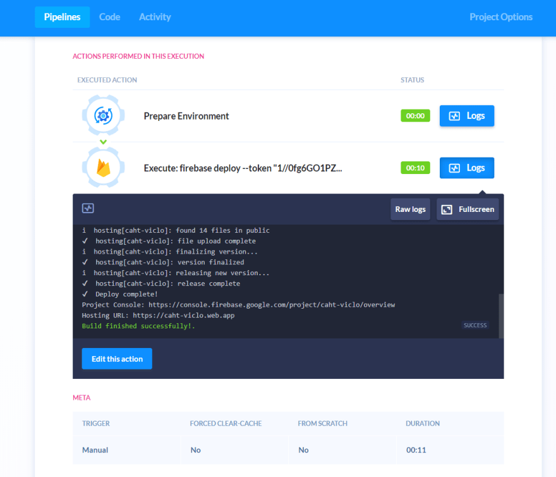The width and height of the screenshot is (556, 477).
Task: Click the 'Build finished successfully!.' log line
Action: point(138,326)
